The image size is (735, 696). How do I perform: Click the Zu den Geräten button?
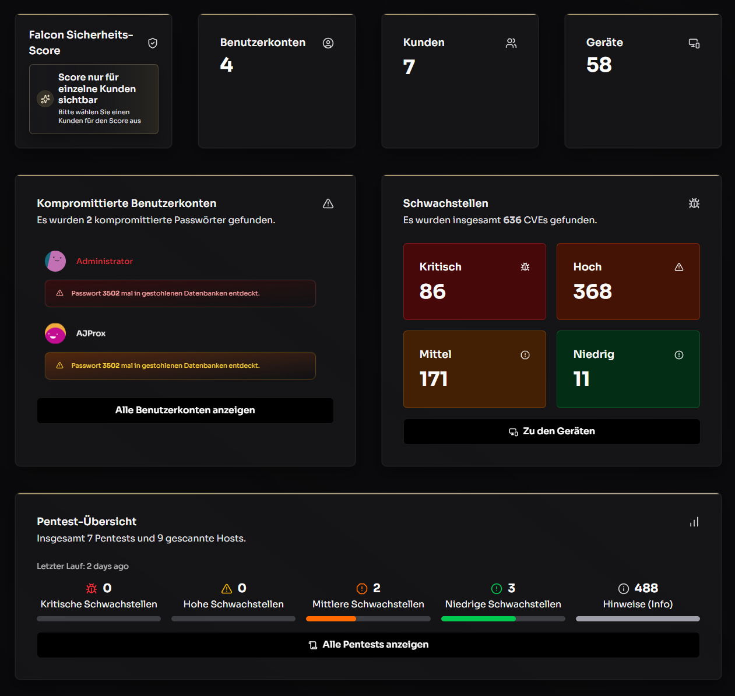552,431
